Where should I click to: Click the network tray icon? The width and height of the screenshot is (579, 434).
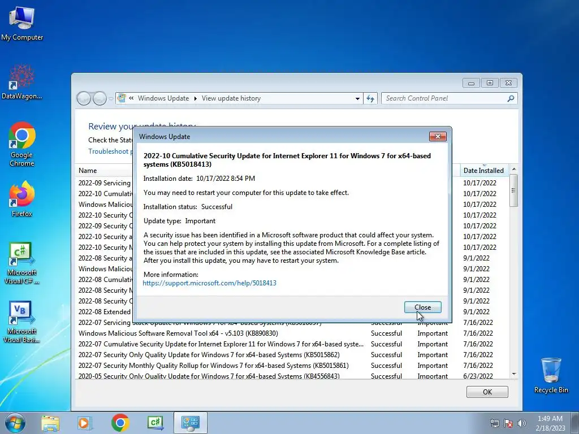(494, 423)
